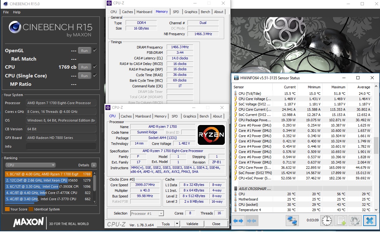Click lightning icon on CPU Core Voltage row
Viewport: 380px width, 240px height.
235,99
